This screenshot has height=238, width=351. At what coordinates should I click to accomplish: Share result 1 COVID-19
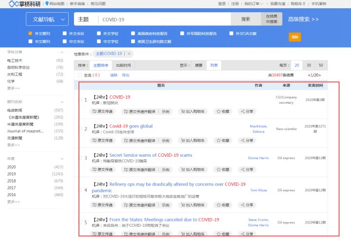[x=247, y=111]
